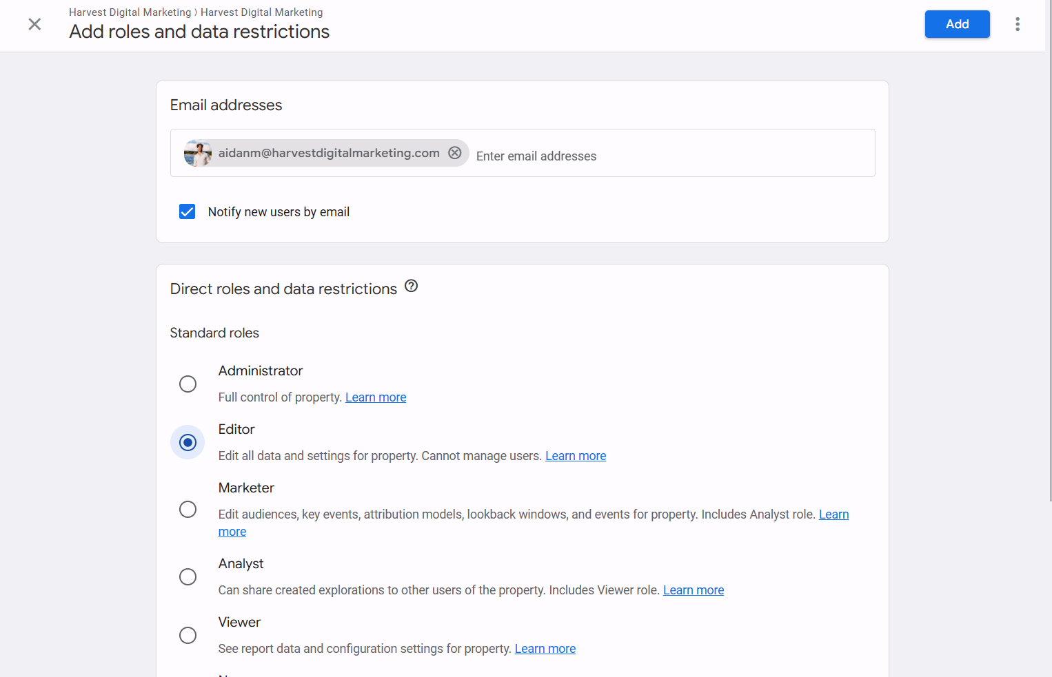The width and height of the screenshot is (1052, 677).
Task: Open help icon next to Direct roles heading
Action: pyautogui.click(x=412, y=286)
